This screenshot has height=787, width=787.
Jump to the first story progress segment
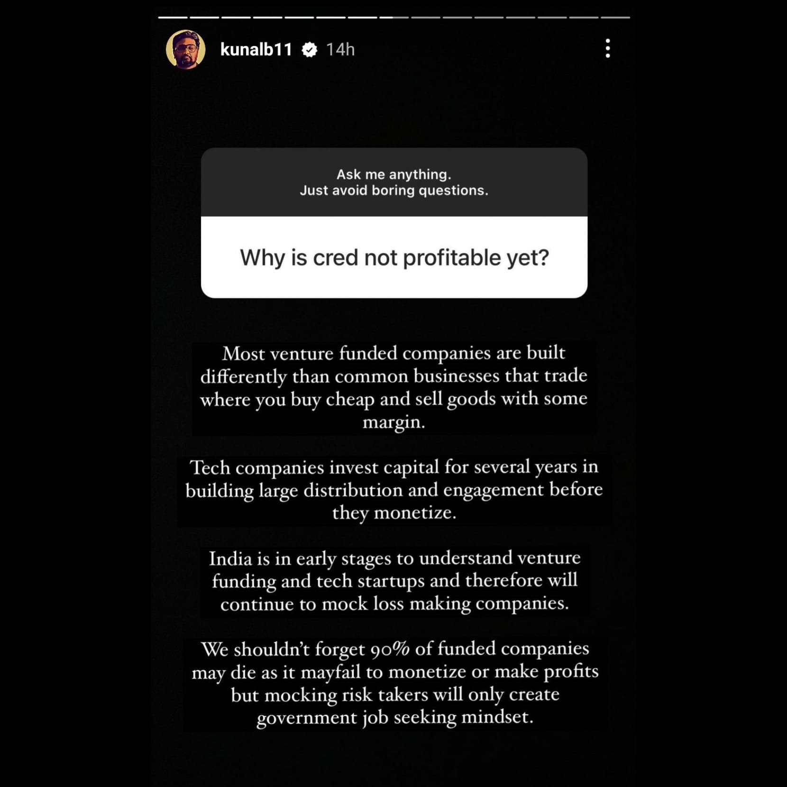173,18
